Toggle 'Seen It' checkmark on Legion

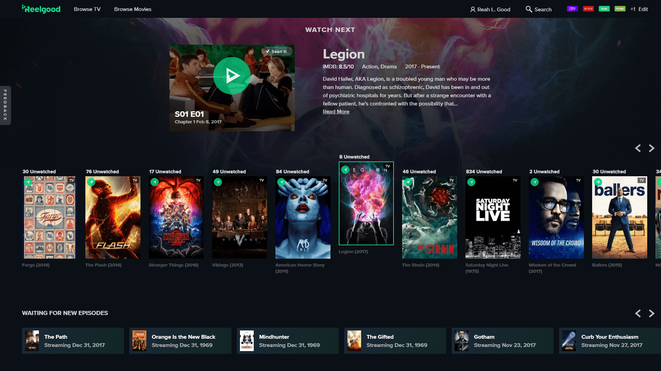(x=275, y=51)
